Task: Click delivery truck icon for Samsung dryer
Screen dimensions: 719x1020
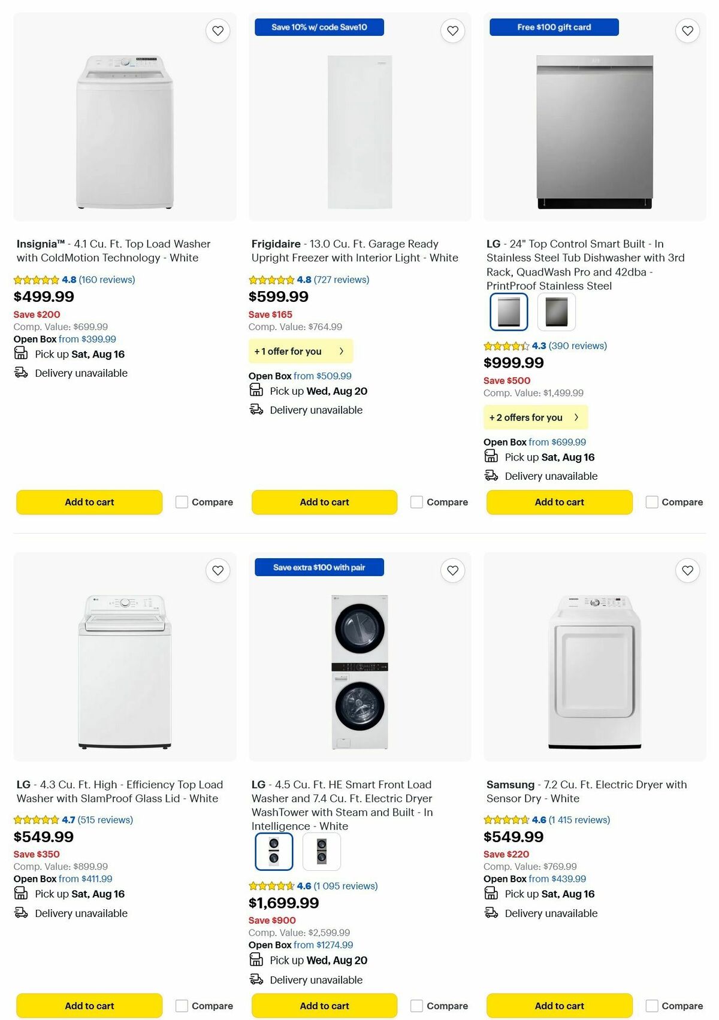Action: click(491, 913)
